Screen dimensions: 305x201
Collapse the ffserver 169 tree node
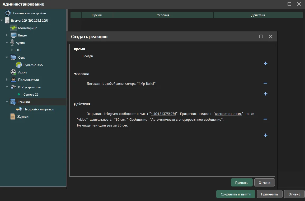coord(2,20)
